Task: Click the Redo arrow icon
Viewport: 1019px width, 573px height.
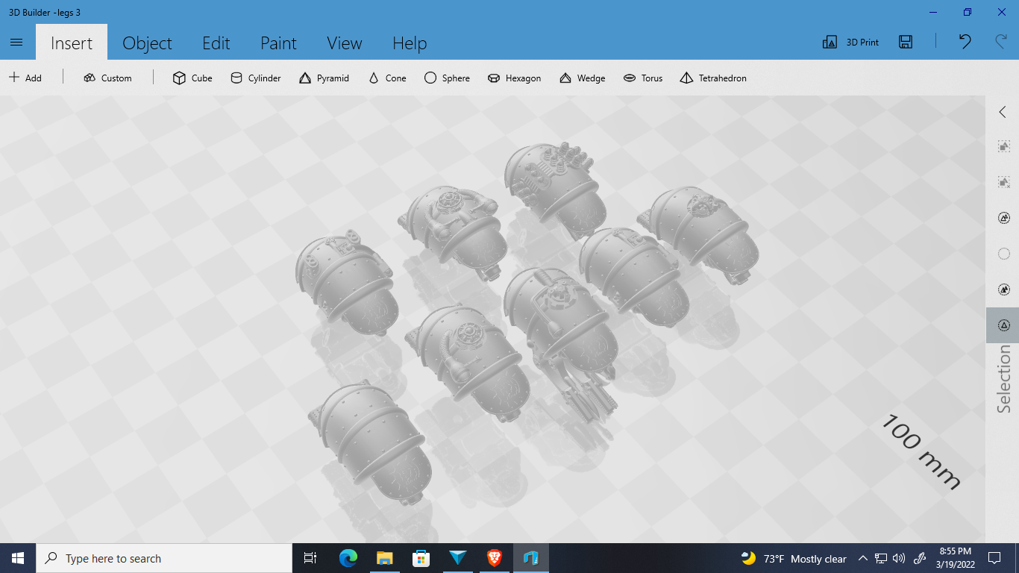Action: tap(1001, 41)
